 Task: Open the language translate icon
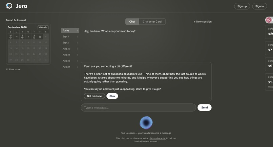(269, 20)
